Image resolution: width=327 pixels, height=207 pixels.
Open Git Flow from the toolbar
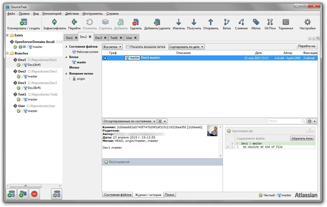(270, 24)
